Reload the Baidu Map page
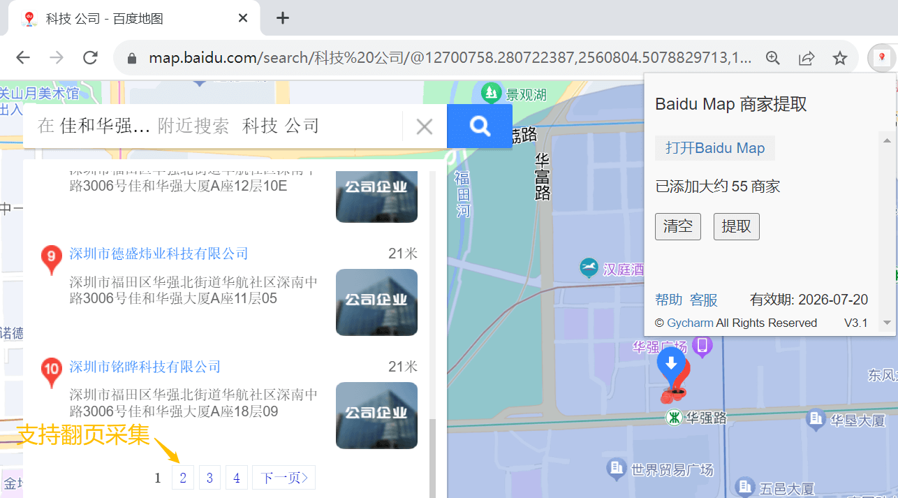898x498 pixels. point(90,58)
